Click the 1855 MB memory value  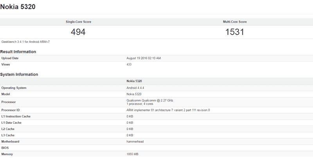click(133, 154)
